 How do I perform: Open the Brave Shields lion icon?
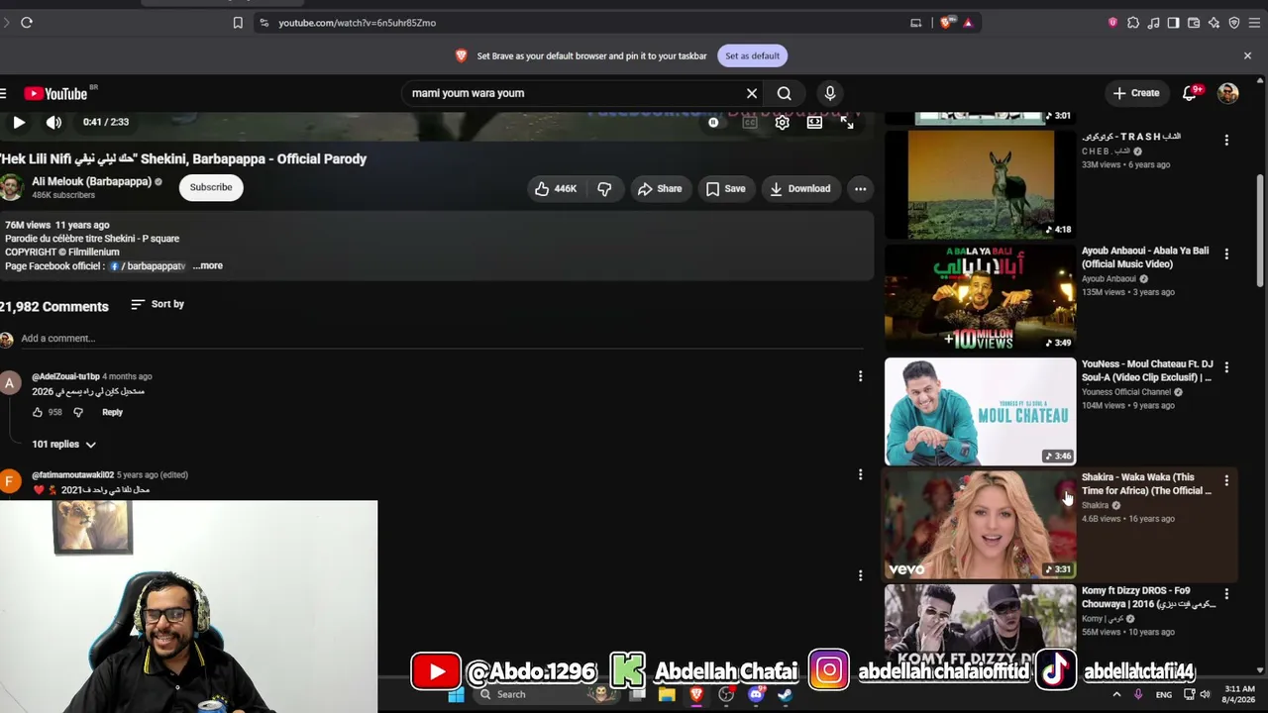tap(948, 23)
